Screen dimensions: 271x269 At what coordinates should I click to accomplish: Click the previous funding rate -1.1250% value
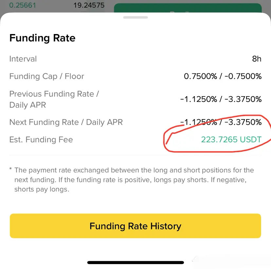tap(198, 99)
